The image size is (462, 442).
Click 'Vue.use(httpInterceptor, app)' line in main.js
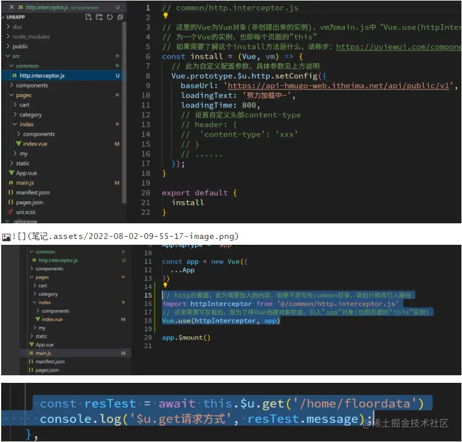point(221,321)
